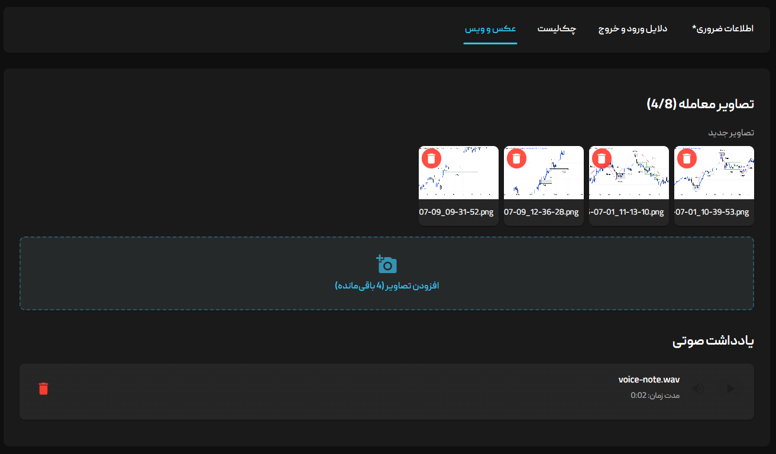This screenshot has width=776, height=454.
Task: Click the 07-01_10-39-53.png filename label
Action: pyautogui.click(x=714, y=212)
